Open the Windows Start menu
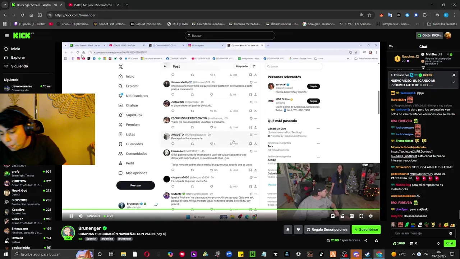The image size is (460, 259). point(5,254)
